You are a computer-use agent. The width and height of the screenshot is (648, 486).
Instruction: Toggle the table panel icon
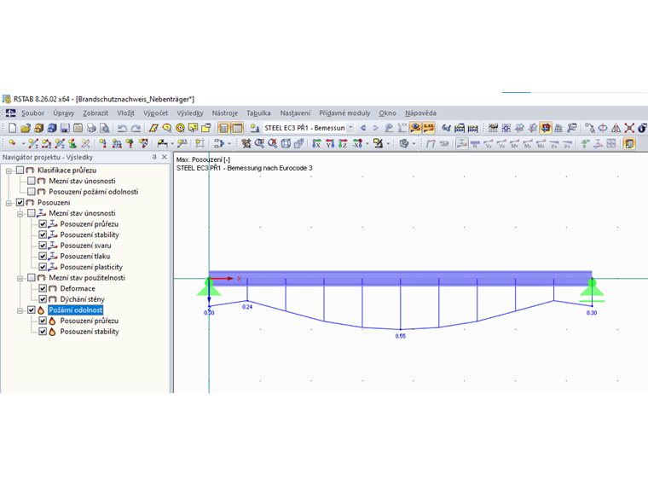click(237, 128)
